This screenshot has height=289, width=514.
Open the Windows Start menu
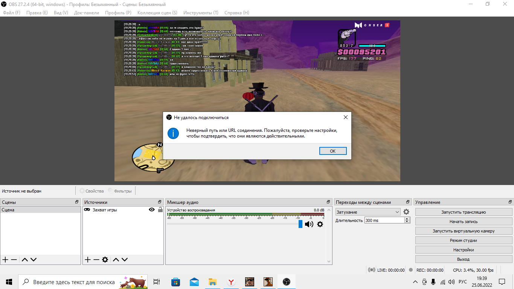tap(9, 281)
